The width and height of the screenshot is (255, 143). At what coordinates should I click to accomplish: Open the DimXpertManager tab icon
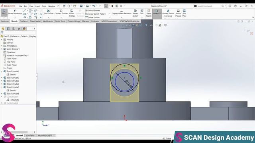coord(19,29)
